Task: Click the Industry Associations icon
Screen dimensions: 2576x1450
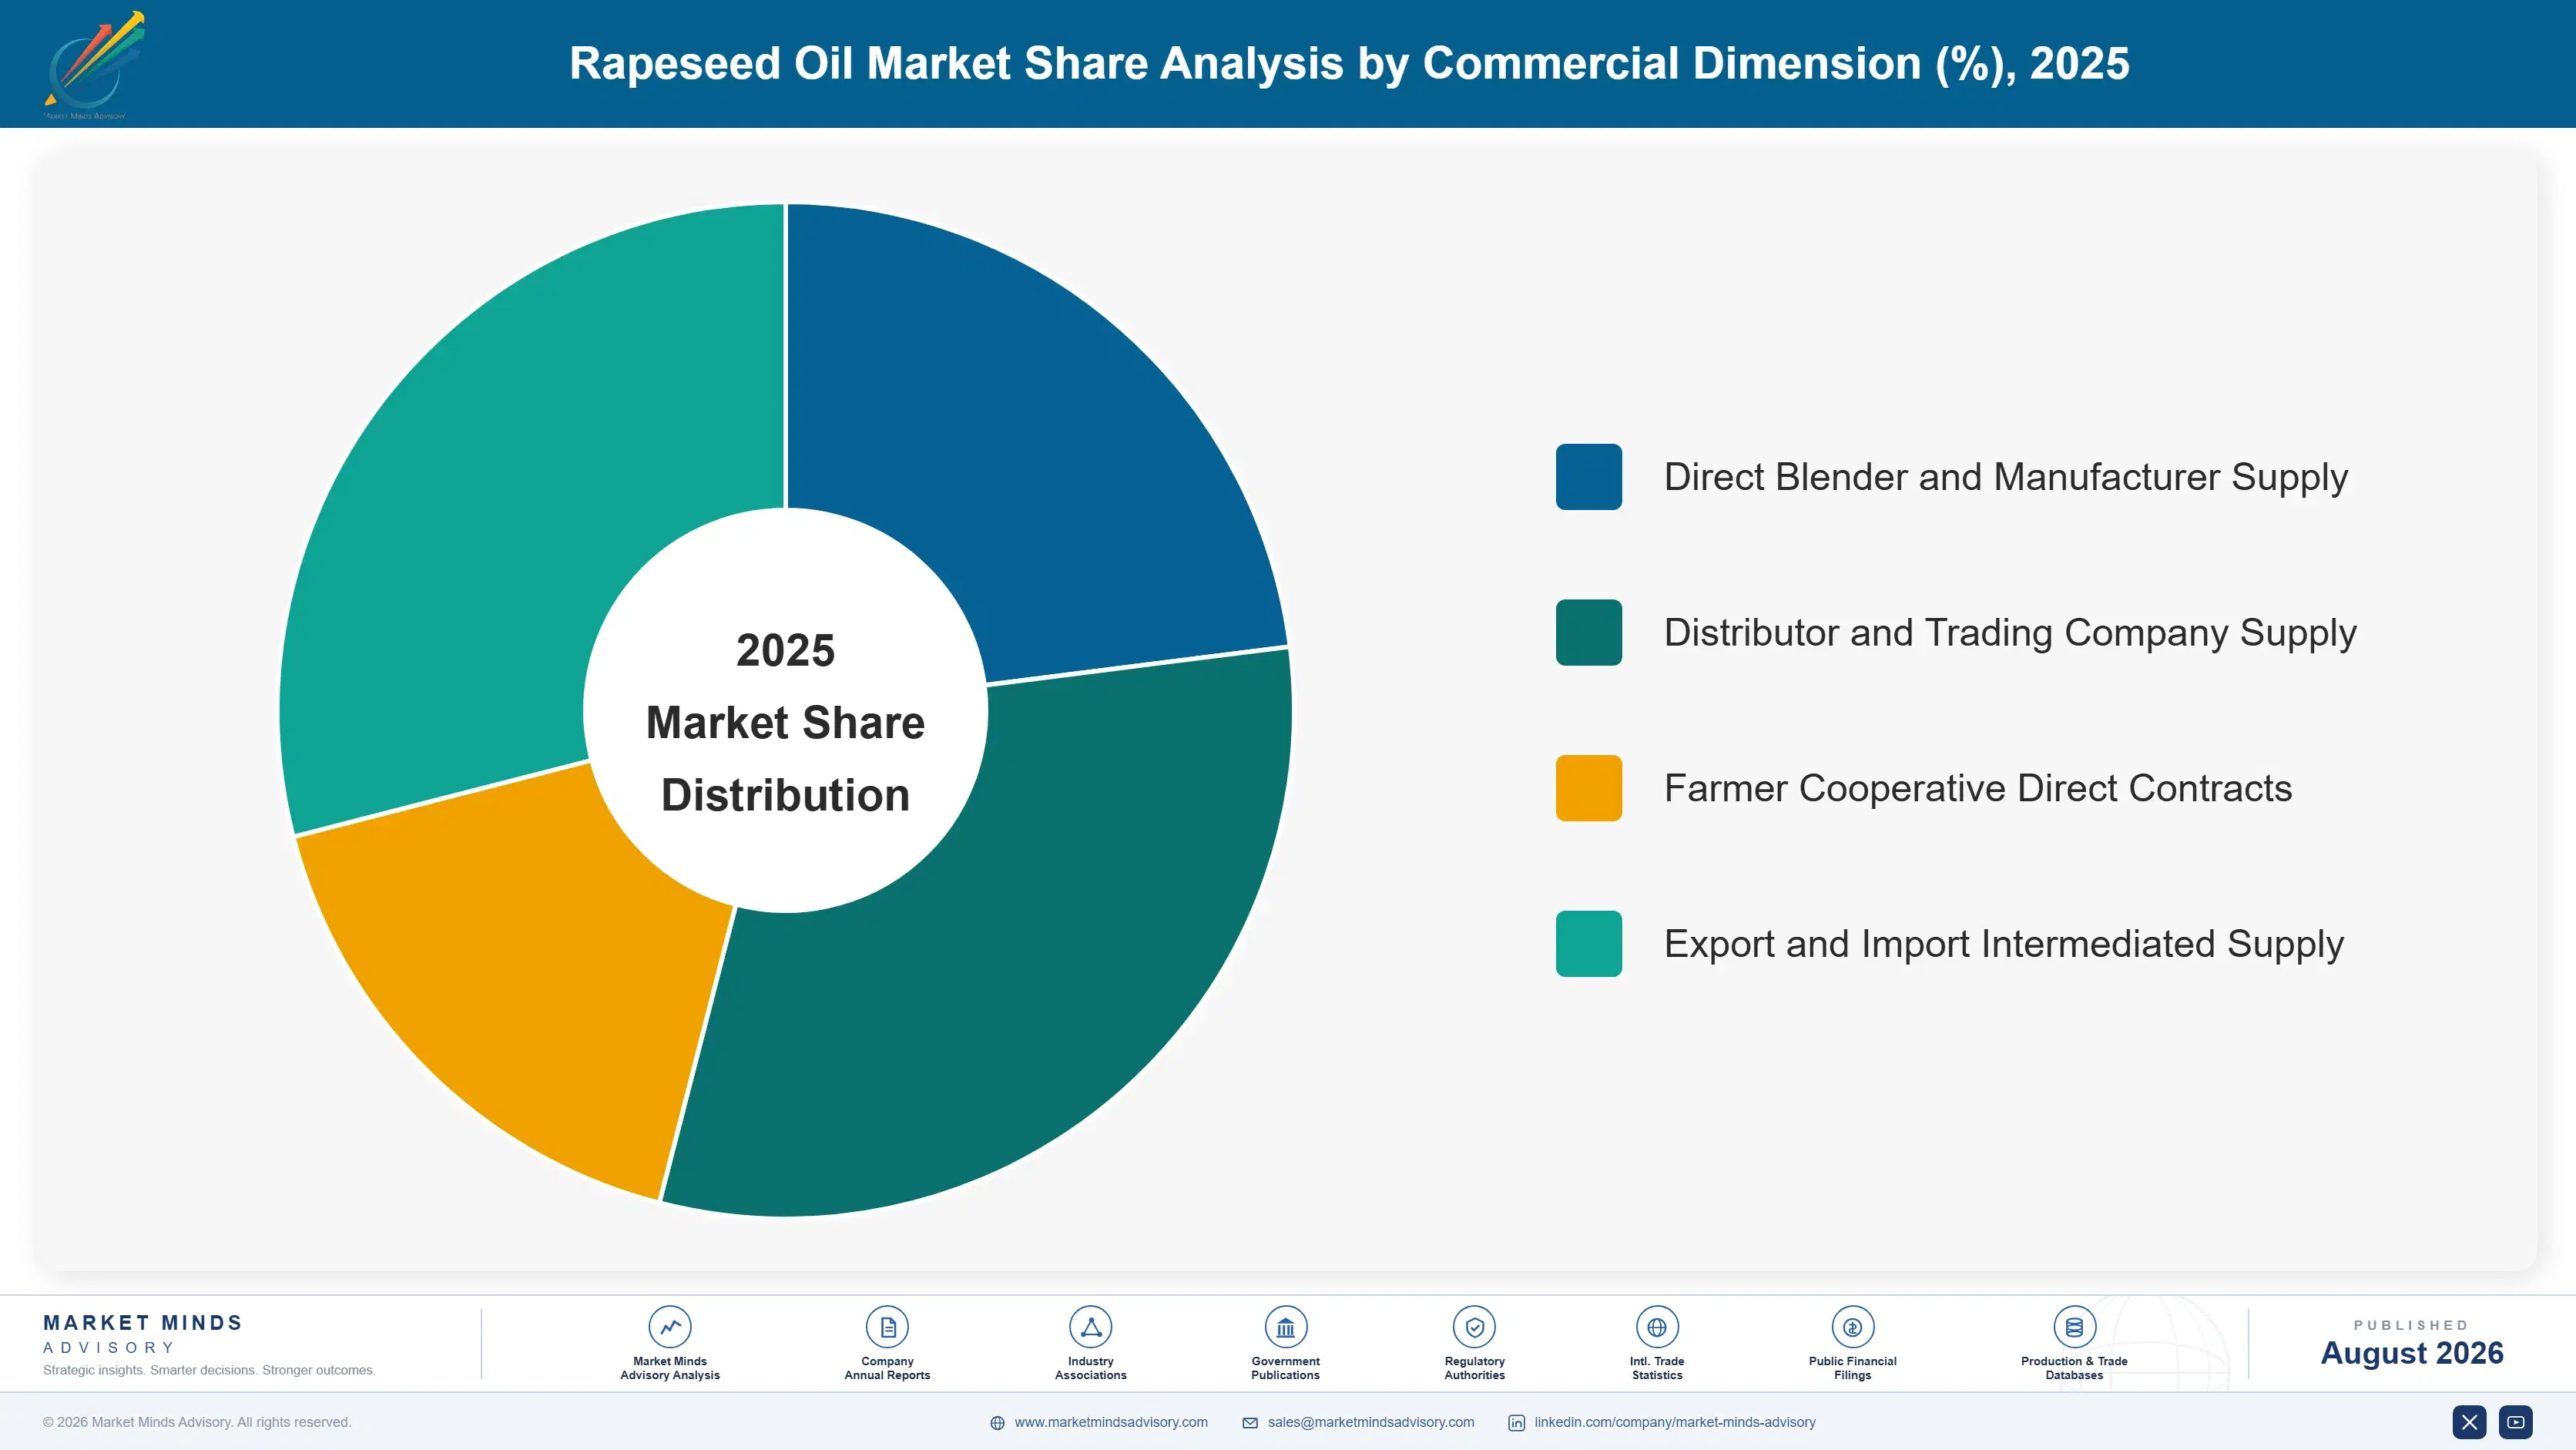Action: coord(1090,1327)
